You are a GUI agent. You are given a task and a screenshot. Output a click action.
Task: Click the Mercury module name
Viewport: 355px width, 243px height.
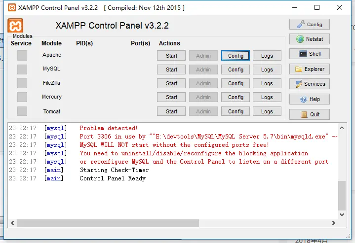point(52,97)
